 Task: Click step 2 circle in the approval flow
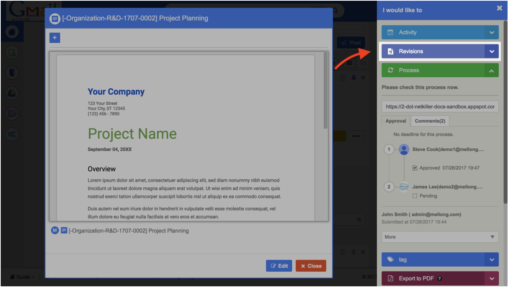(x=389, y=187)
